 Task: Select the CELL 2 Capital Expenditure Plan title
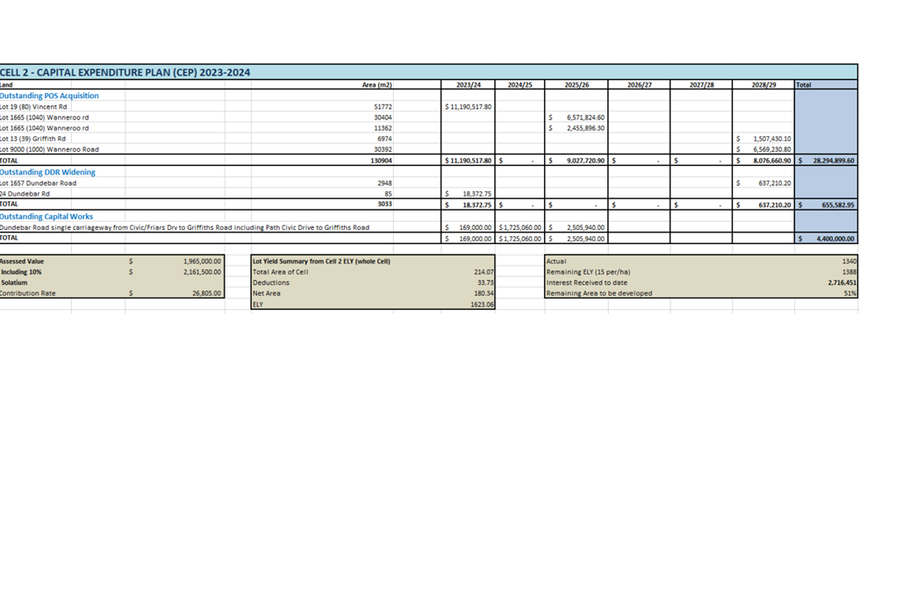point(125,73)
